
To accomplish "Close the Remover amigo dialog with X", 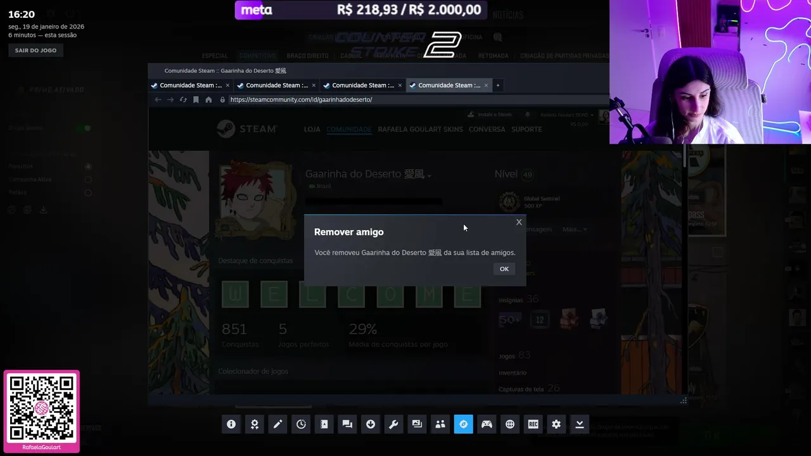I will click(x=519, y=222).
